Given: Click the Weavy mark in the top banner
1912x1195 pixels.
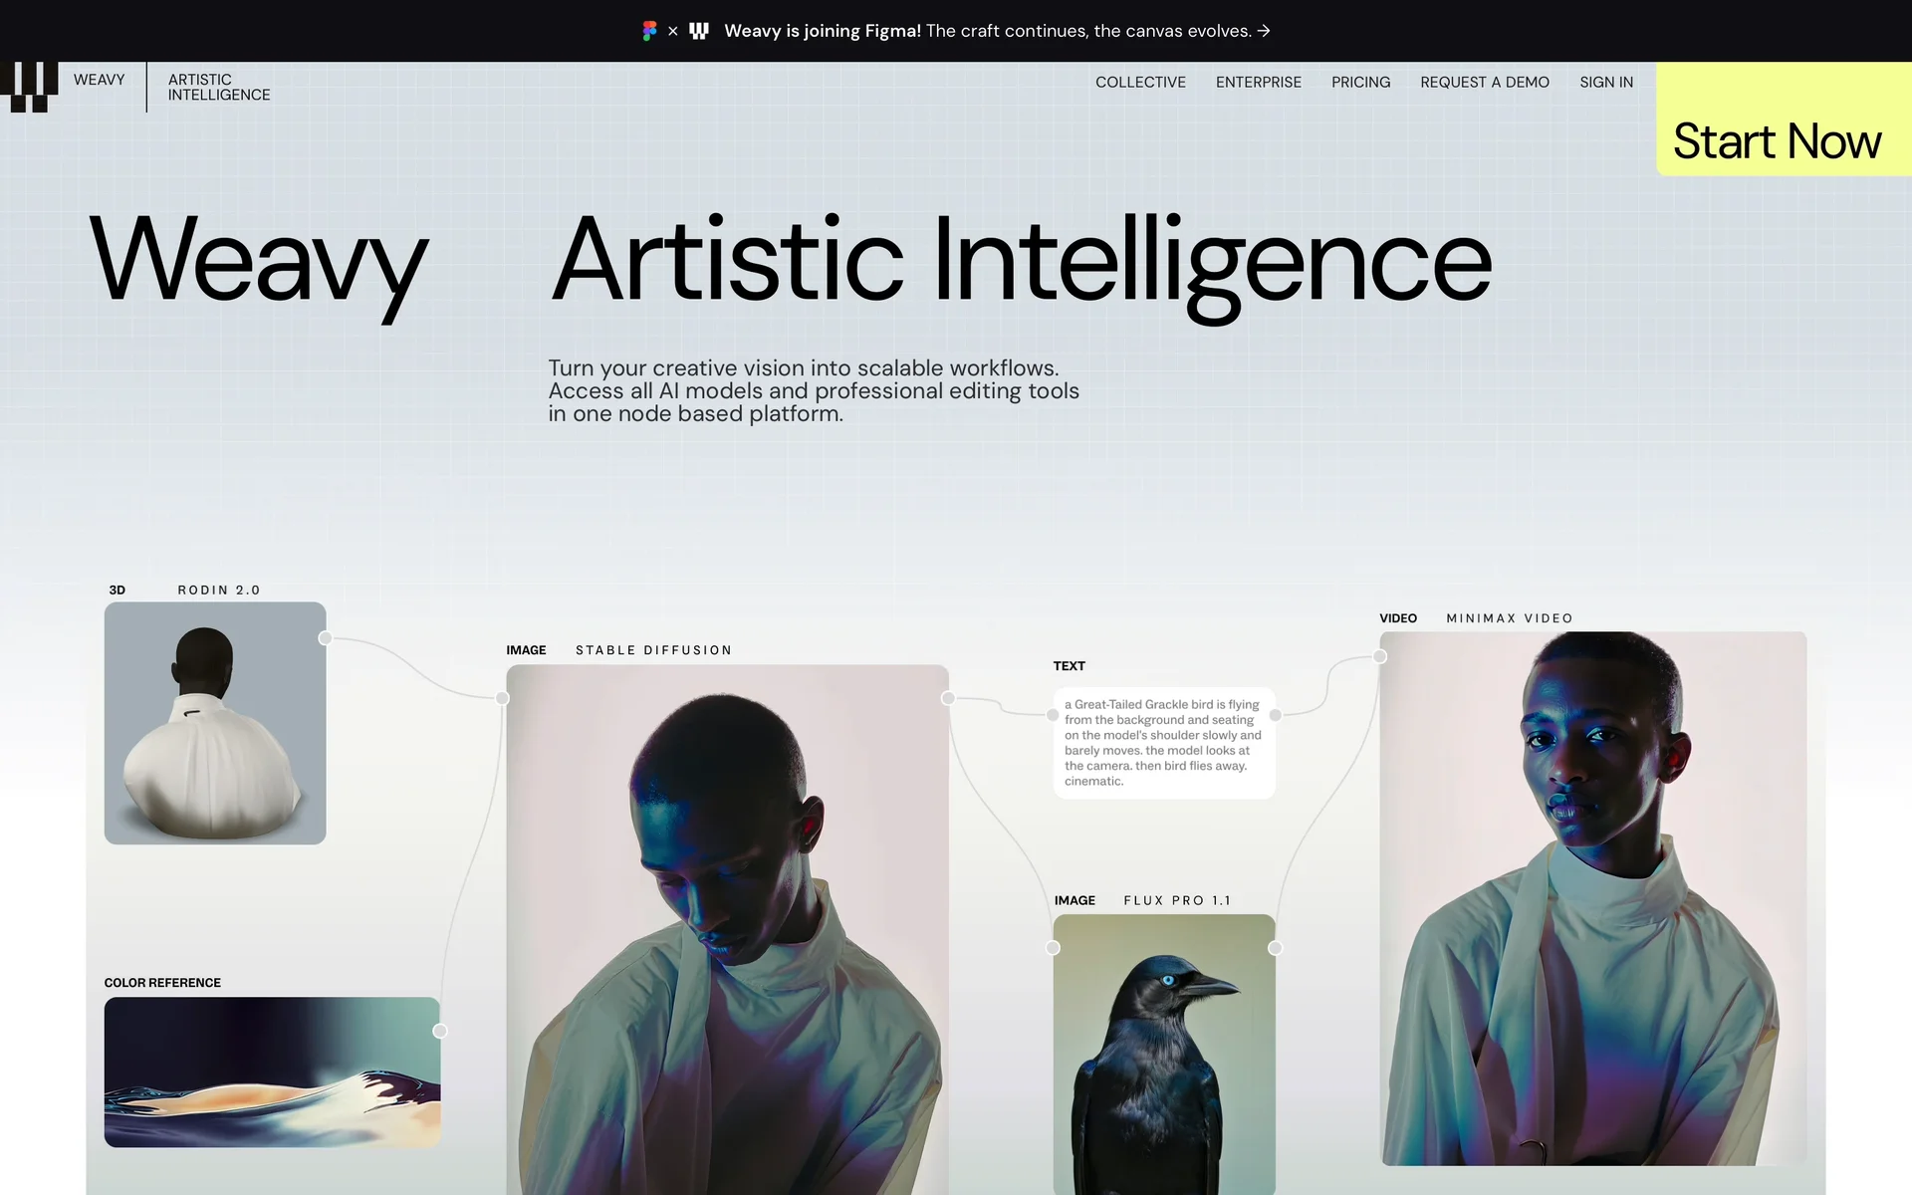Looking at the screenshot, I should pos(699,31).
